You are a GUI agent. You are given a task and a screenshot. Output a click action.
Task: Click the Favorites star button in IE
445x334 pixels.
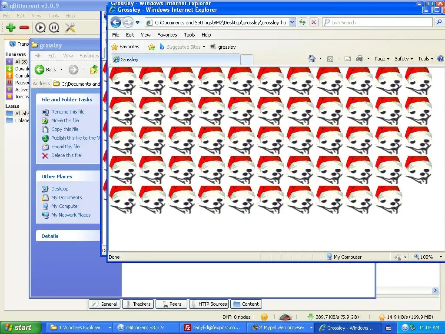click(125, 47)
